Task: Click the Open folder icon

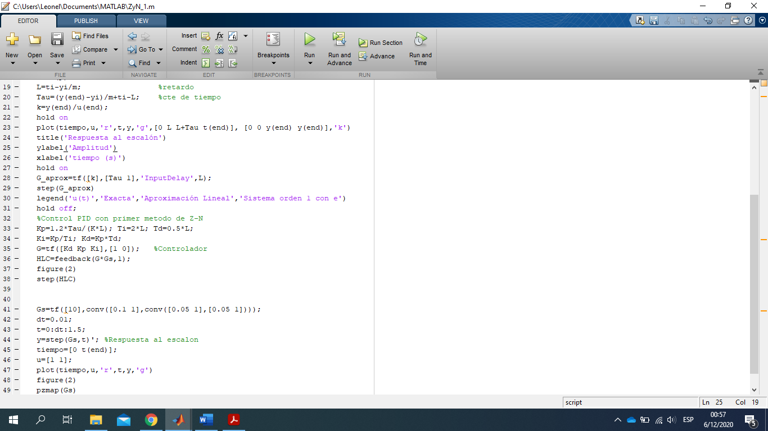Action: (35, 39)
